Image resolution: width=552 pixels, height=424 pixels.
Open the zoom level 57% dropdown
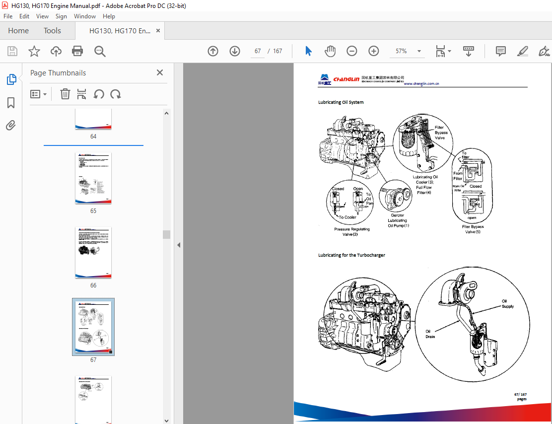click(x=419, y=51)
